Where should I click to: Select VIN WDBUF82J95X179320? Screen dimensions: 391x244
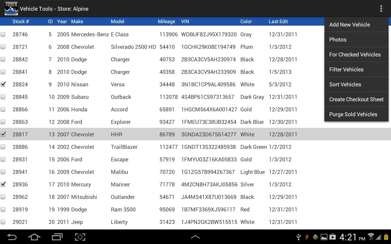pyautogui.click(x=209, y=34)
